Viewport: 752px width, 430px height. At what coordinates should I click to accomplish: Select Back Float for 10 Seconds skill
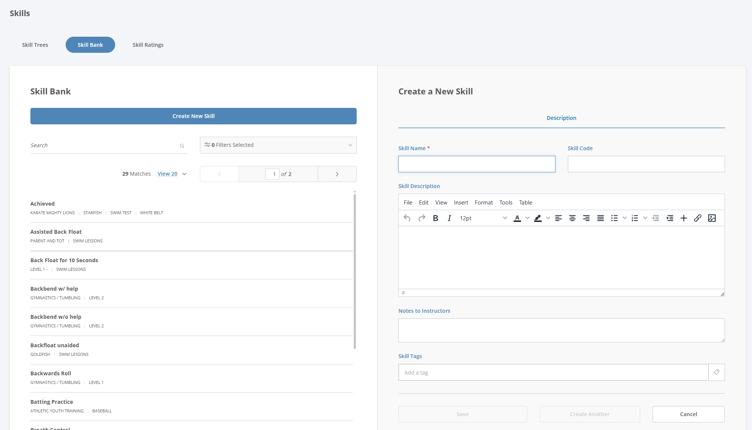pos(192,265)
